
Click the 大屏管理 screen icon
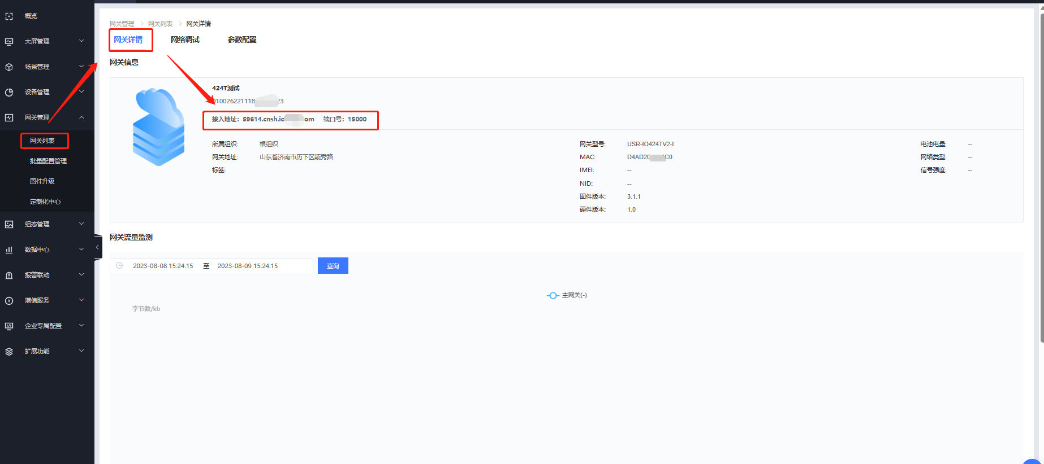[9, 41]
